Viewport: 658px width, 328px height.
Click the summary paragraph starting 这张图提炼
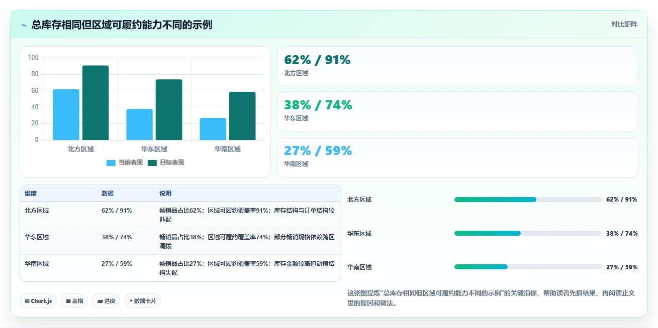(491, 298)
